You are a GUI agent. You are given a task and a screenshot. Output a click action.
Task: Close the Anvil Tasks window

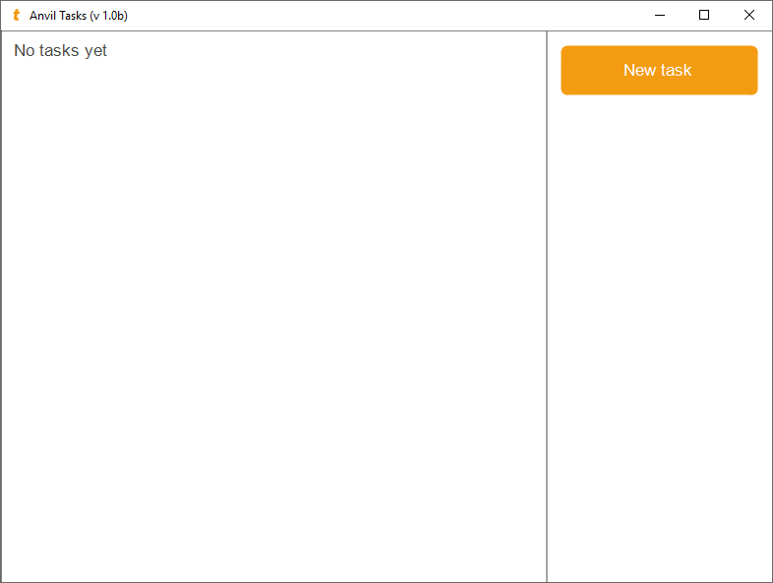tap(748, 16)
